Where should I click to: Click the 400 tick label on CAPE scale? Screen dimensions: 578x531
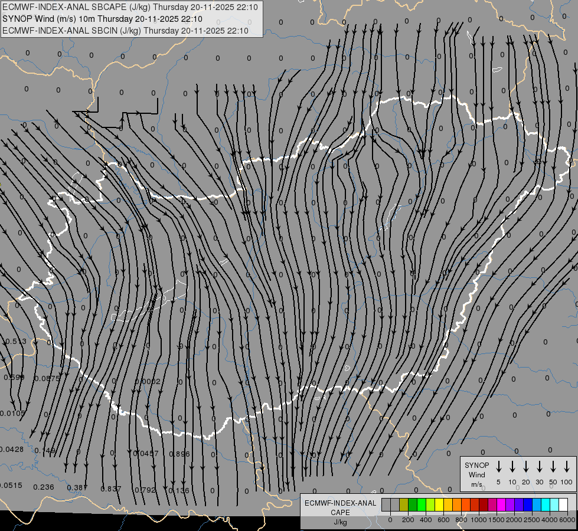point(426,520)
